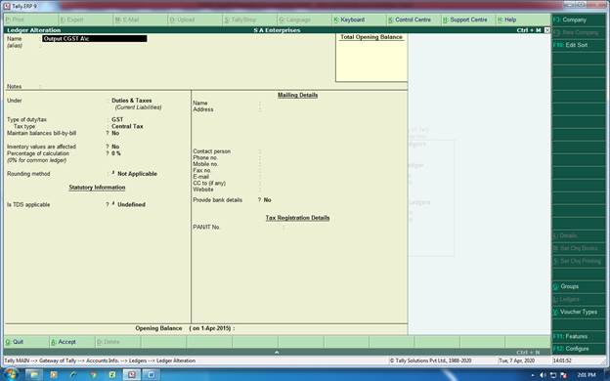Screen dimensions: 610x381
Task: Expand the bottom calculator panel arrow
Action: coord(277,352)
